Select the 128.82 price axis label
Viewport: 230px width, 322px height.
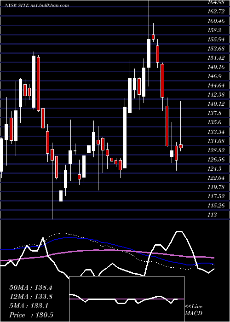[x=216, y=150]
